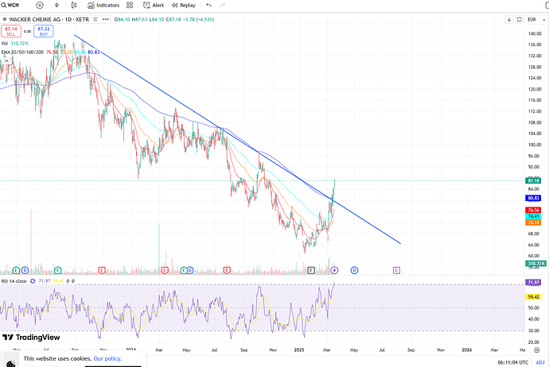
Task: Undo the last chart action
Action: pos(209,6)
